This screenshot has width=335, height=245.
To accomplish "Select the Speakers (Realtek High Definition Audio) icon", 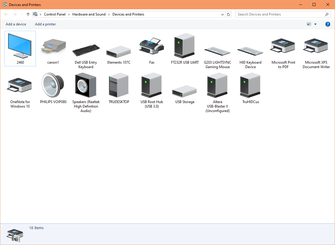I will pyautogui.click(x=86, y=85).
